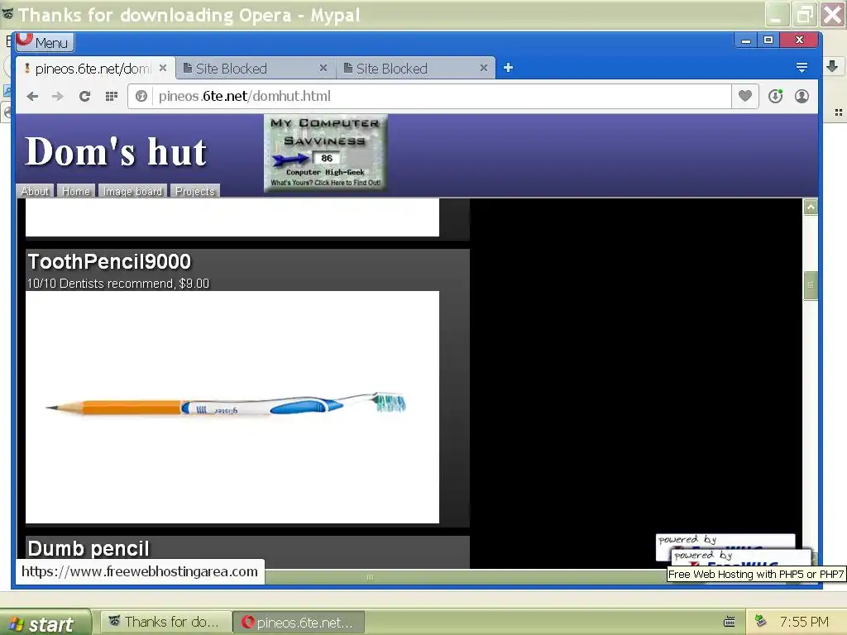Click the Mypal downloads arrow icon
This screenshot has height=635, width=847.
pos(832,66)
